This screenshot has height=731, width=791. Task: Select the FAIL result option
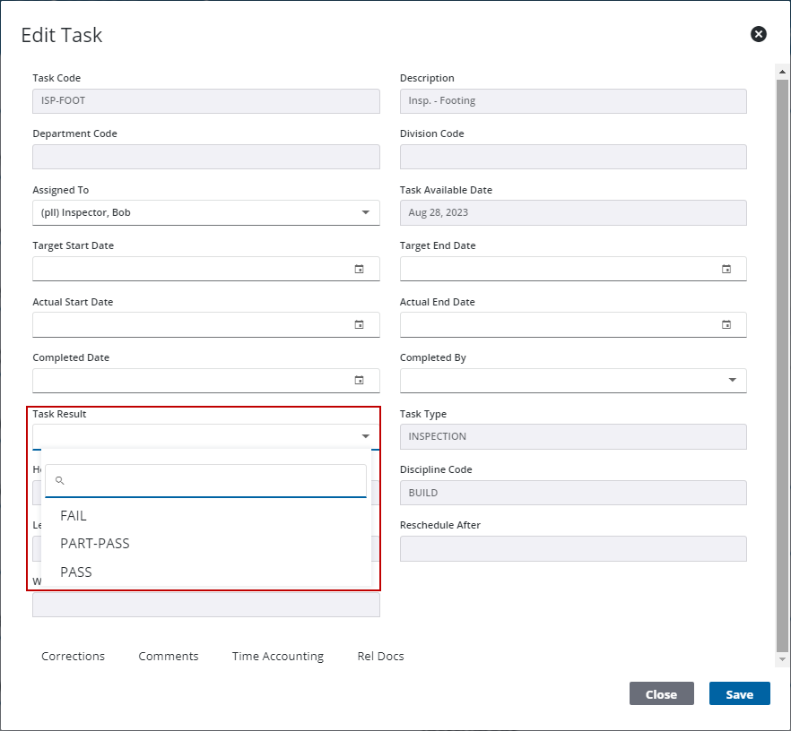pyautogui.click(x=74, y=515)
